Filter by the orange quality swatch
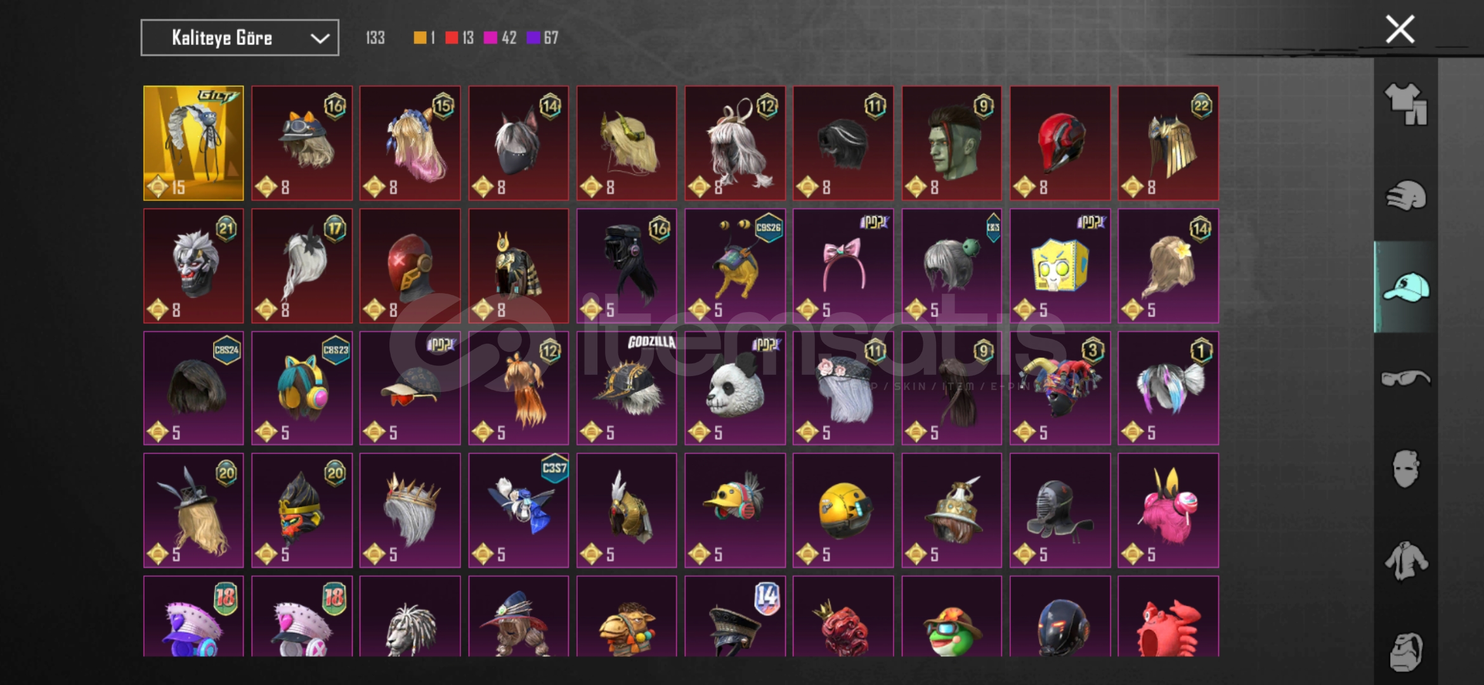The image size is (1484, 685). click(420, 38)
